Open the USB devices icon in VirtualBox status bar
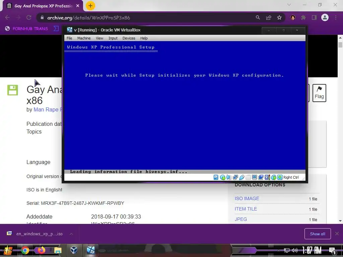The image size is (343, 257). 242,177
